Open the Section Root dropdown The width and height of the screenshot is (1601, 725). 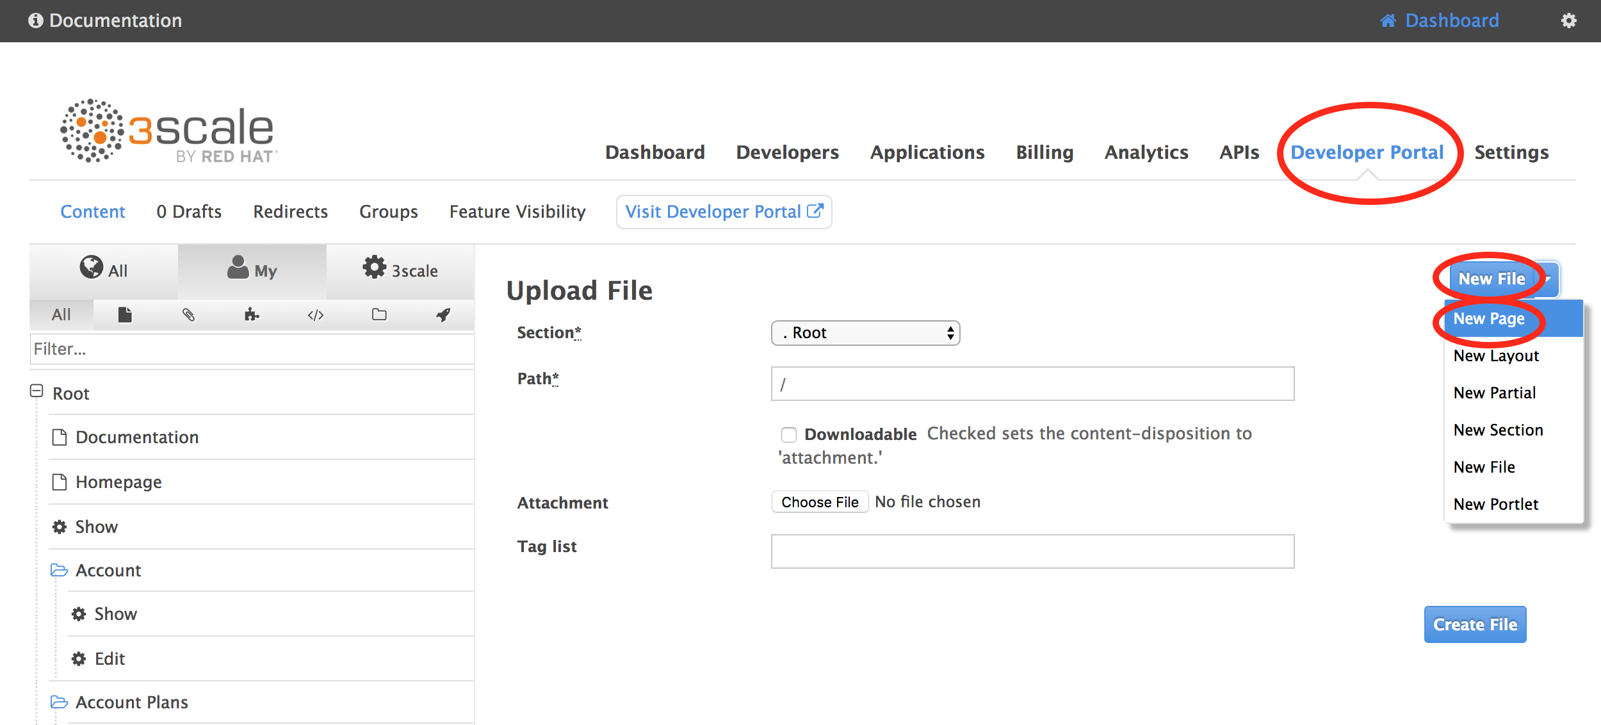click(865, 333)
